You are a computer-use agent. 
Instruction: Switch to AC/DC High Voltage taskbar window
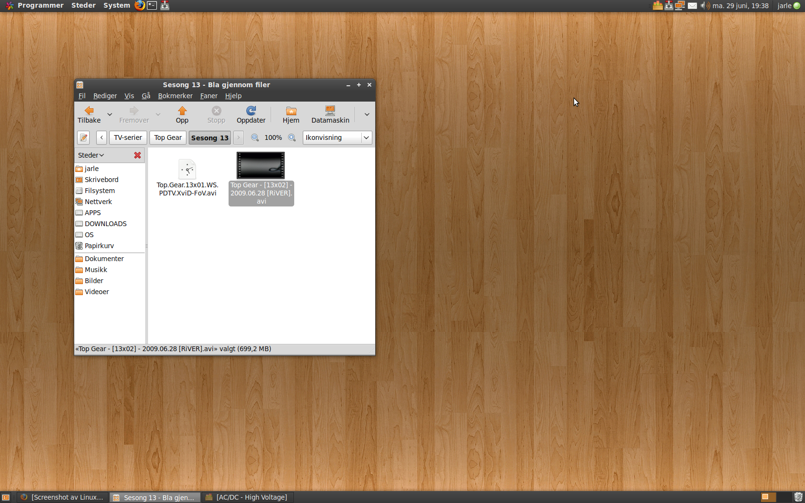pyautogui.click(x=248, y=497)
